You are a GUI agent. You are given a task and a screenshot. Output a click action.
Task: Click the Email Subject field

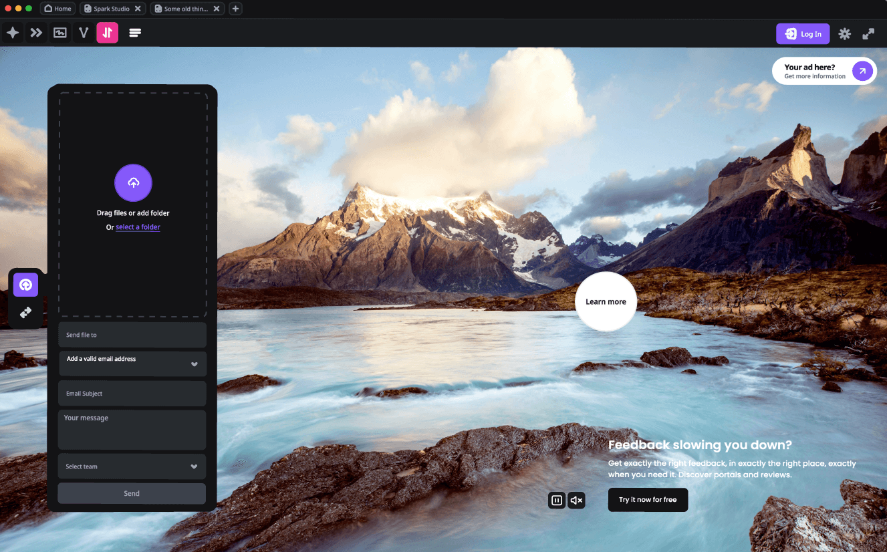132,393
